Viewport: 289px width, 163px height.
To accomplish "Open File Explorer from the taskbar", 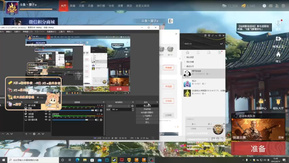I will point(85,160).
